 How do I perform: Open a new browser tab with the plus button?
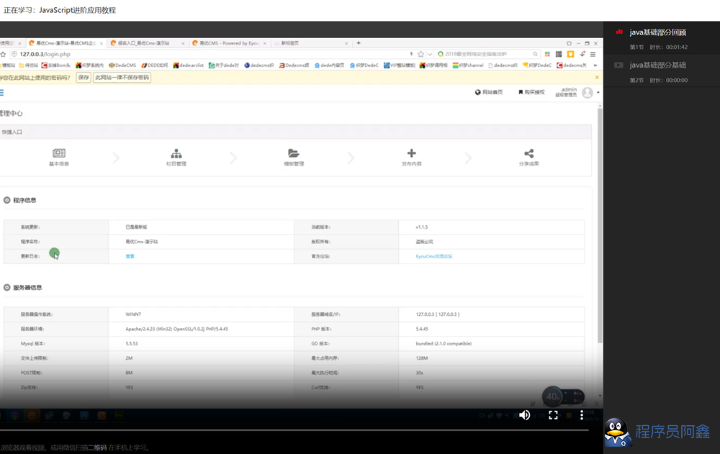(359, 43)
